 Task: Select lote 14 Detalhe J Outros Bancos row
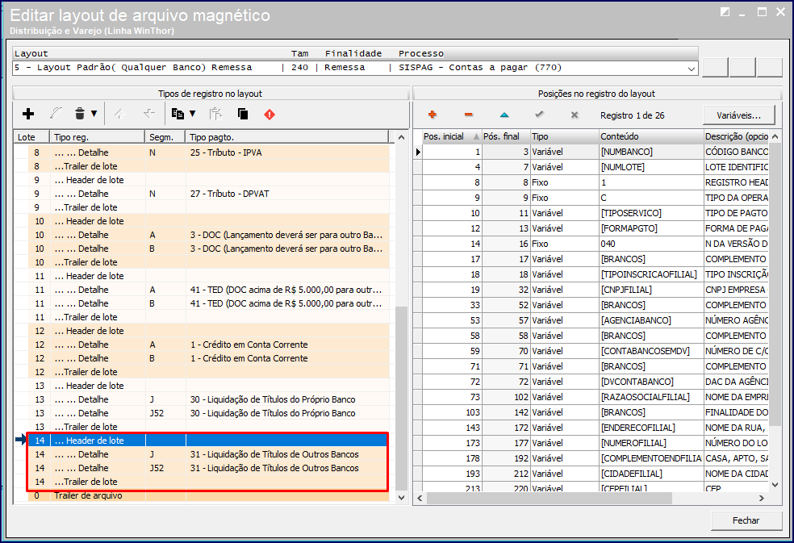[x=209, y=454]
